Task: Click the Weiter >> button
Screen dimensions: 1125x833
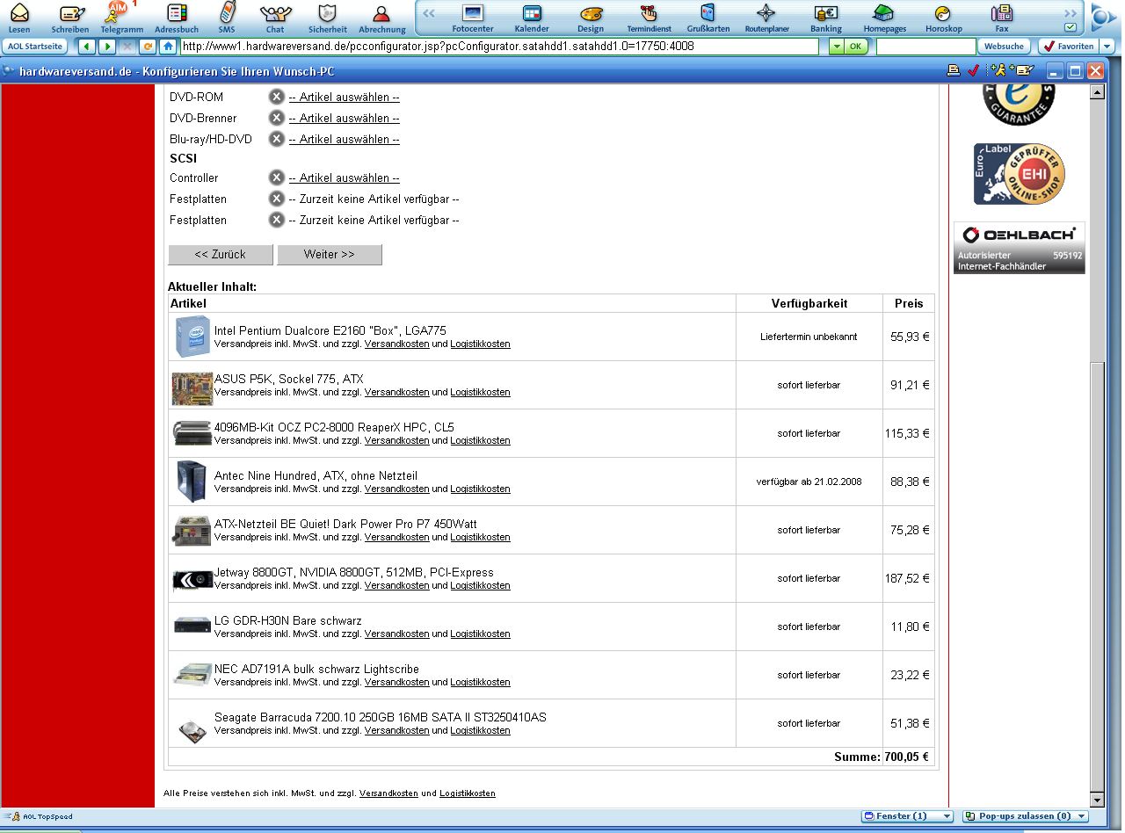Action: [330, 254]
